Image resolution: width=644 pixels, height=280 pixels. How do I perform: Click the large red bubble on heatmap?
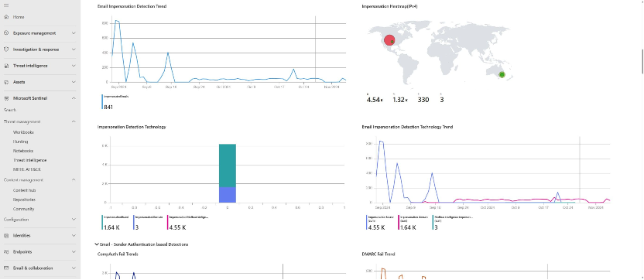(x=389, y=40)
